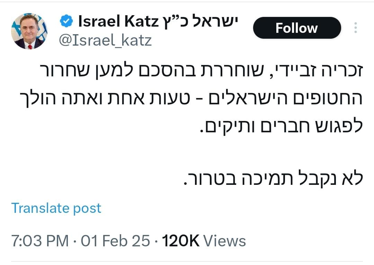
Task: Click the blue verified checkmark badge
Action: 66,22
